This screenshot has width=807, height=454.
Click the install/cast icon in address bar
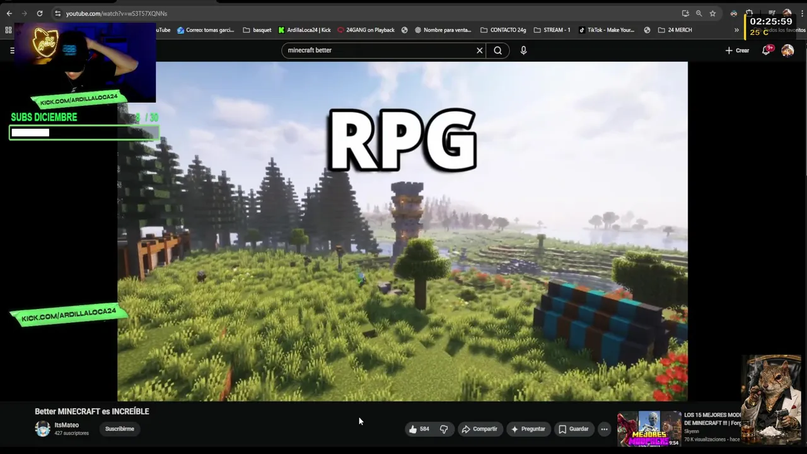(685, 13)
